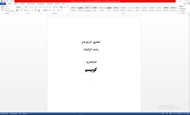Image resolution: width=190 pixels, height=115 pixels.
Task: Switch to the DESIGN tab
Action: [x=22, y=4]
